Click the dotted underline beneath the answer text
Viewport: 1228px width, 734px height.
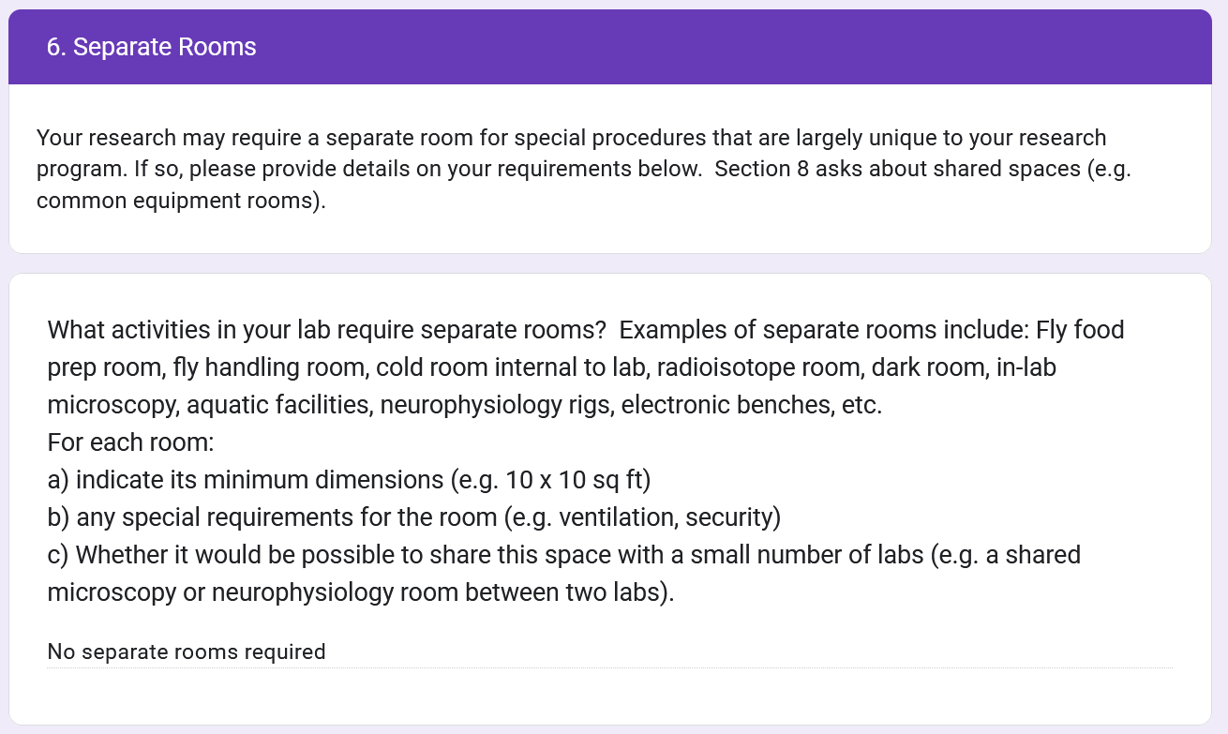[609, 667]
